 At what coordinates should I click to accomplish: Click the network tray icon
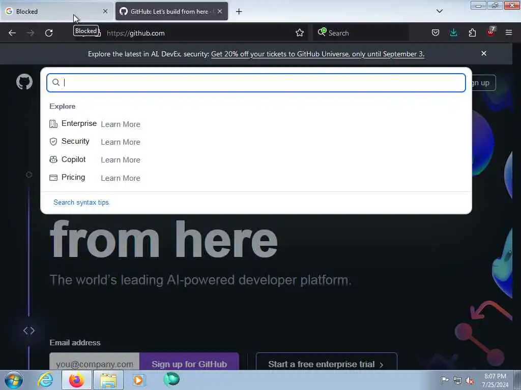pos(457,381)
